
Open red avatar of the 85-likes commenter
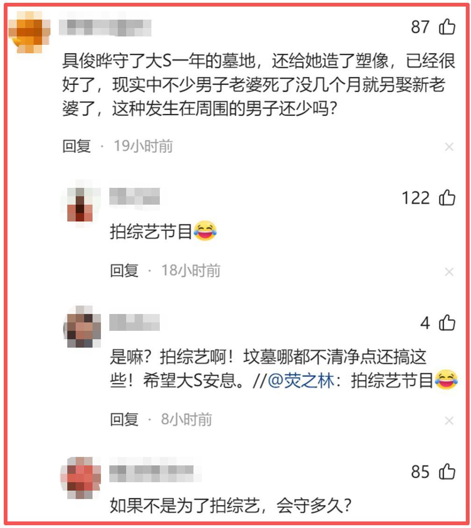tap(81, 478)
